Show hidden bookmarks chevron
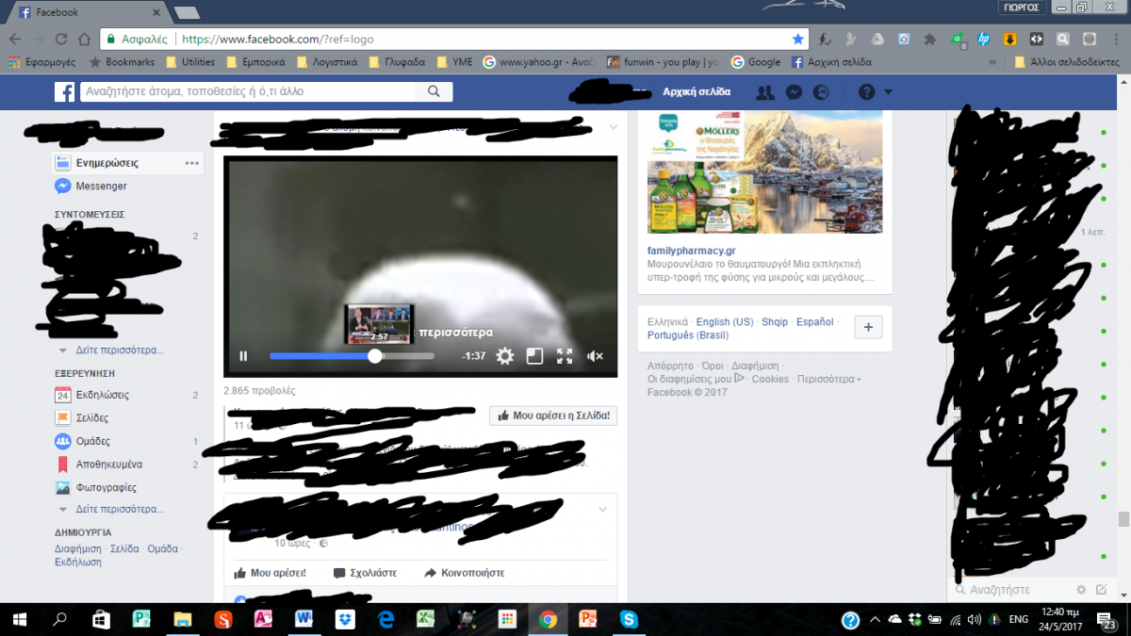 point(992,62)
